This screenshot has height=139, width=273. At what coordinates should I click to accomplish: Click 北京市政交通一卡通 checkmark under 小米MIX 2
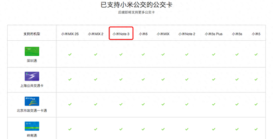96,104
